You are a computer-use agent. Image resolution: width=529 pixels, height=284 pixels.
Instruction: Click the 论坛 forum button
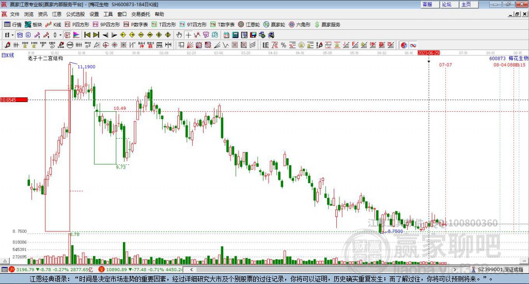(446, 4)
